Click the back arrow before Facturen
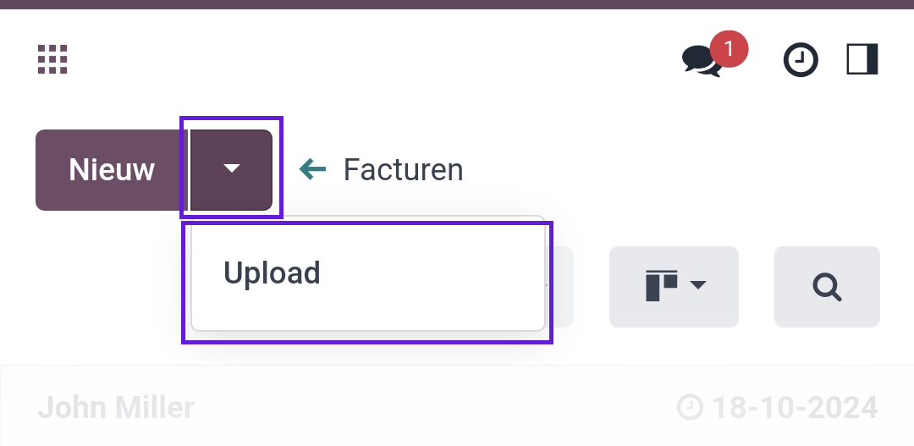 pyautogui.click(x=312, y=169)
